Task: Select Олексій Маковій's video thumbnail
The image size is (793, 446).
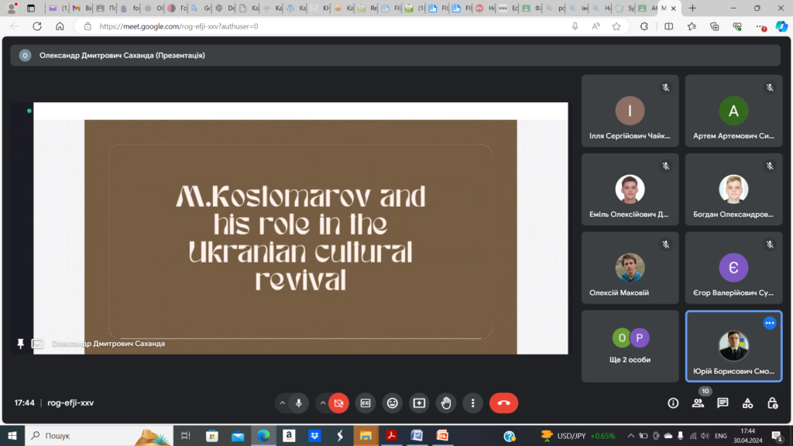Action: click(x=630, y=268)
